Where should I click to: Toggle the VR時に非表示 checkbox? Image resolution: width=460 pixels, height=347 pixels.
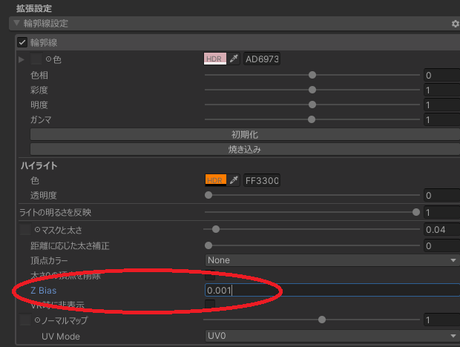210,304
